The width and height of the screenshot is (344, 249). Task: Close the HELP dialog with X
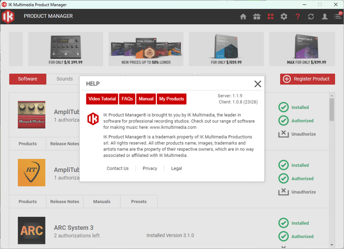[x=258, y=84]
